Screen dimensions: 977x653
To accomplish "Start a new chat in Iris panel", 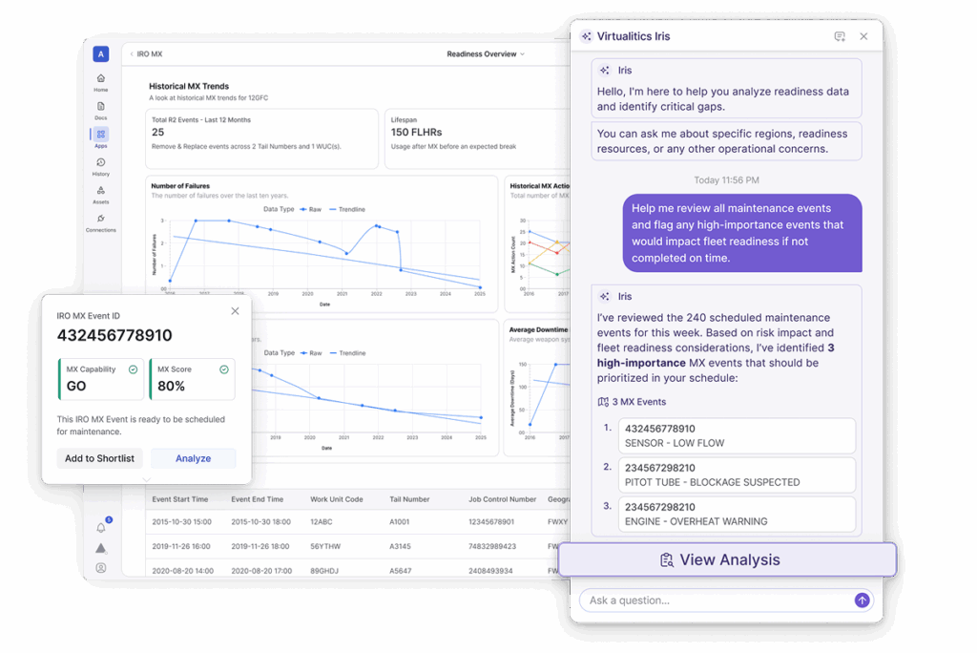I will point(840,36).
